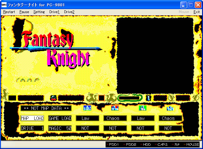Image resolution: width=203 pixels, height=149 pixels.
Task: Click the black map preview area
Action: click(155, 55)
